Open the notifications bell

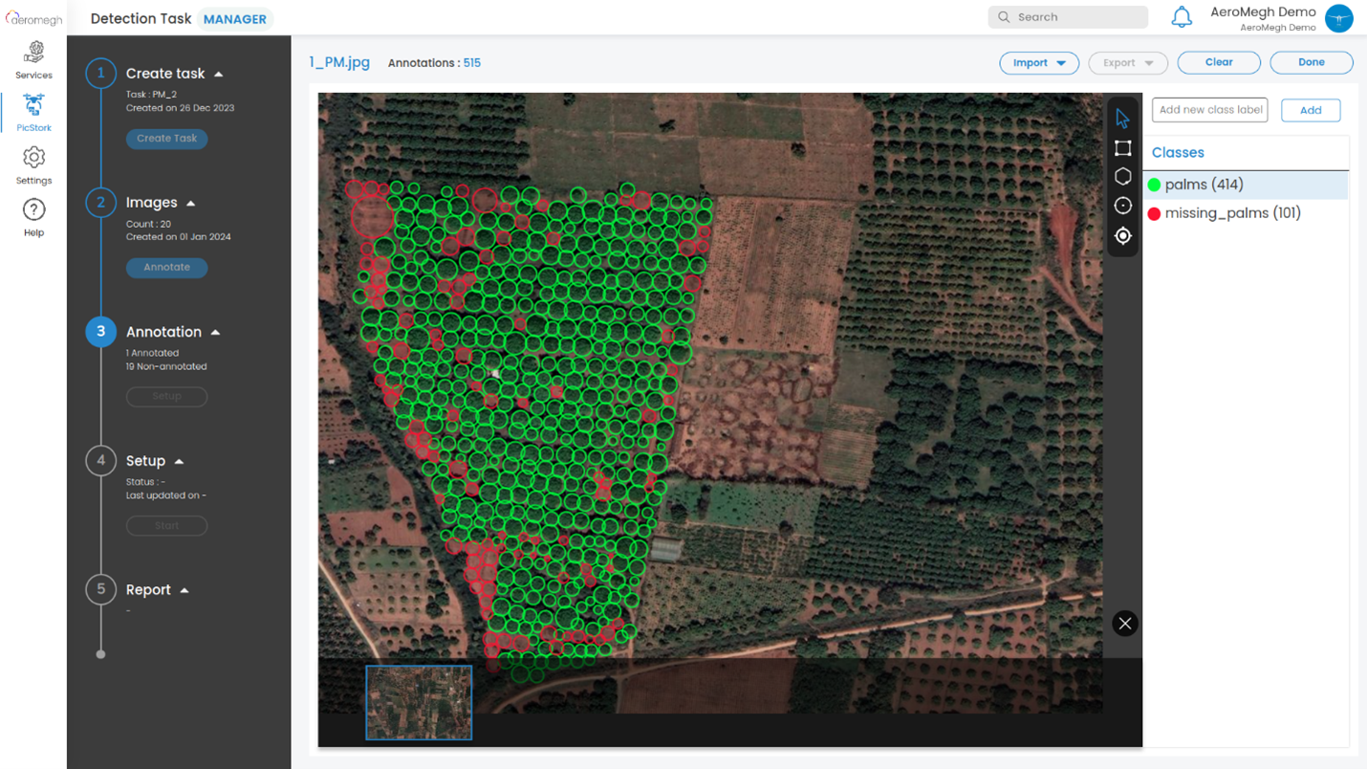(1182, 17)
